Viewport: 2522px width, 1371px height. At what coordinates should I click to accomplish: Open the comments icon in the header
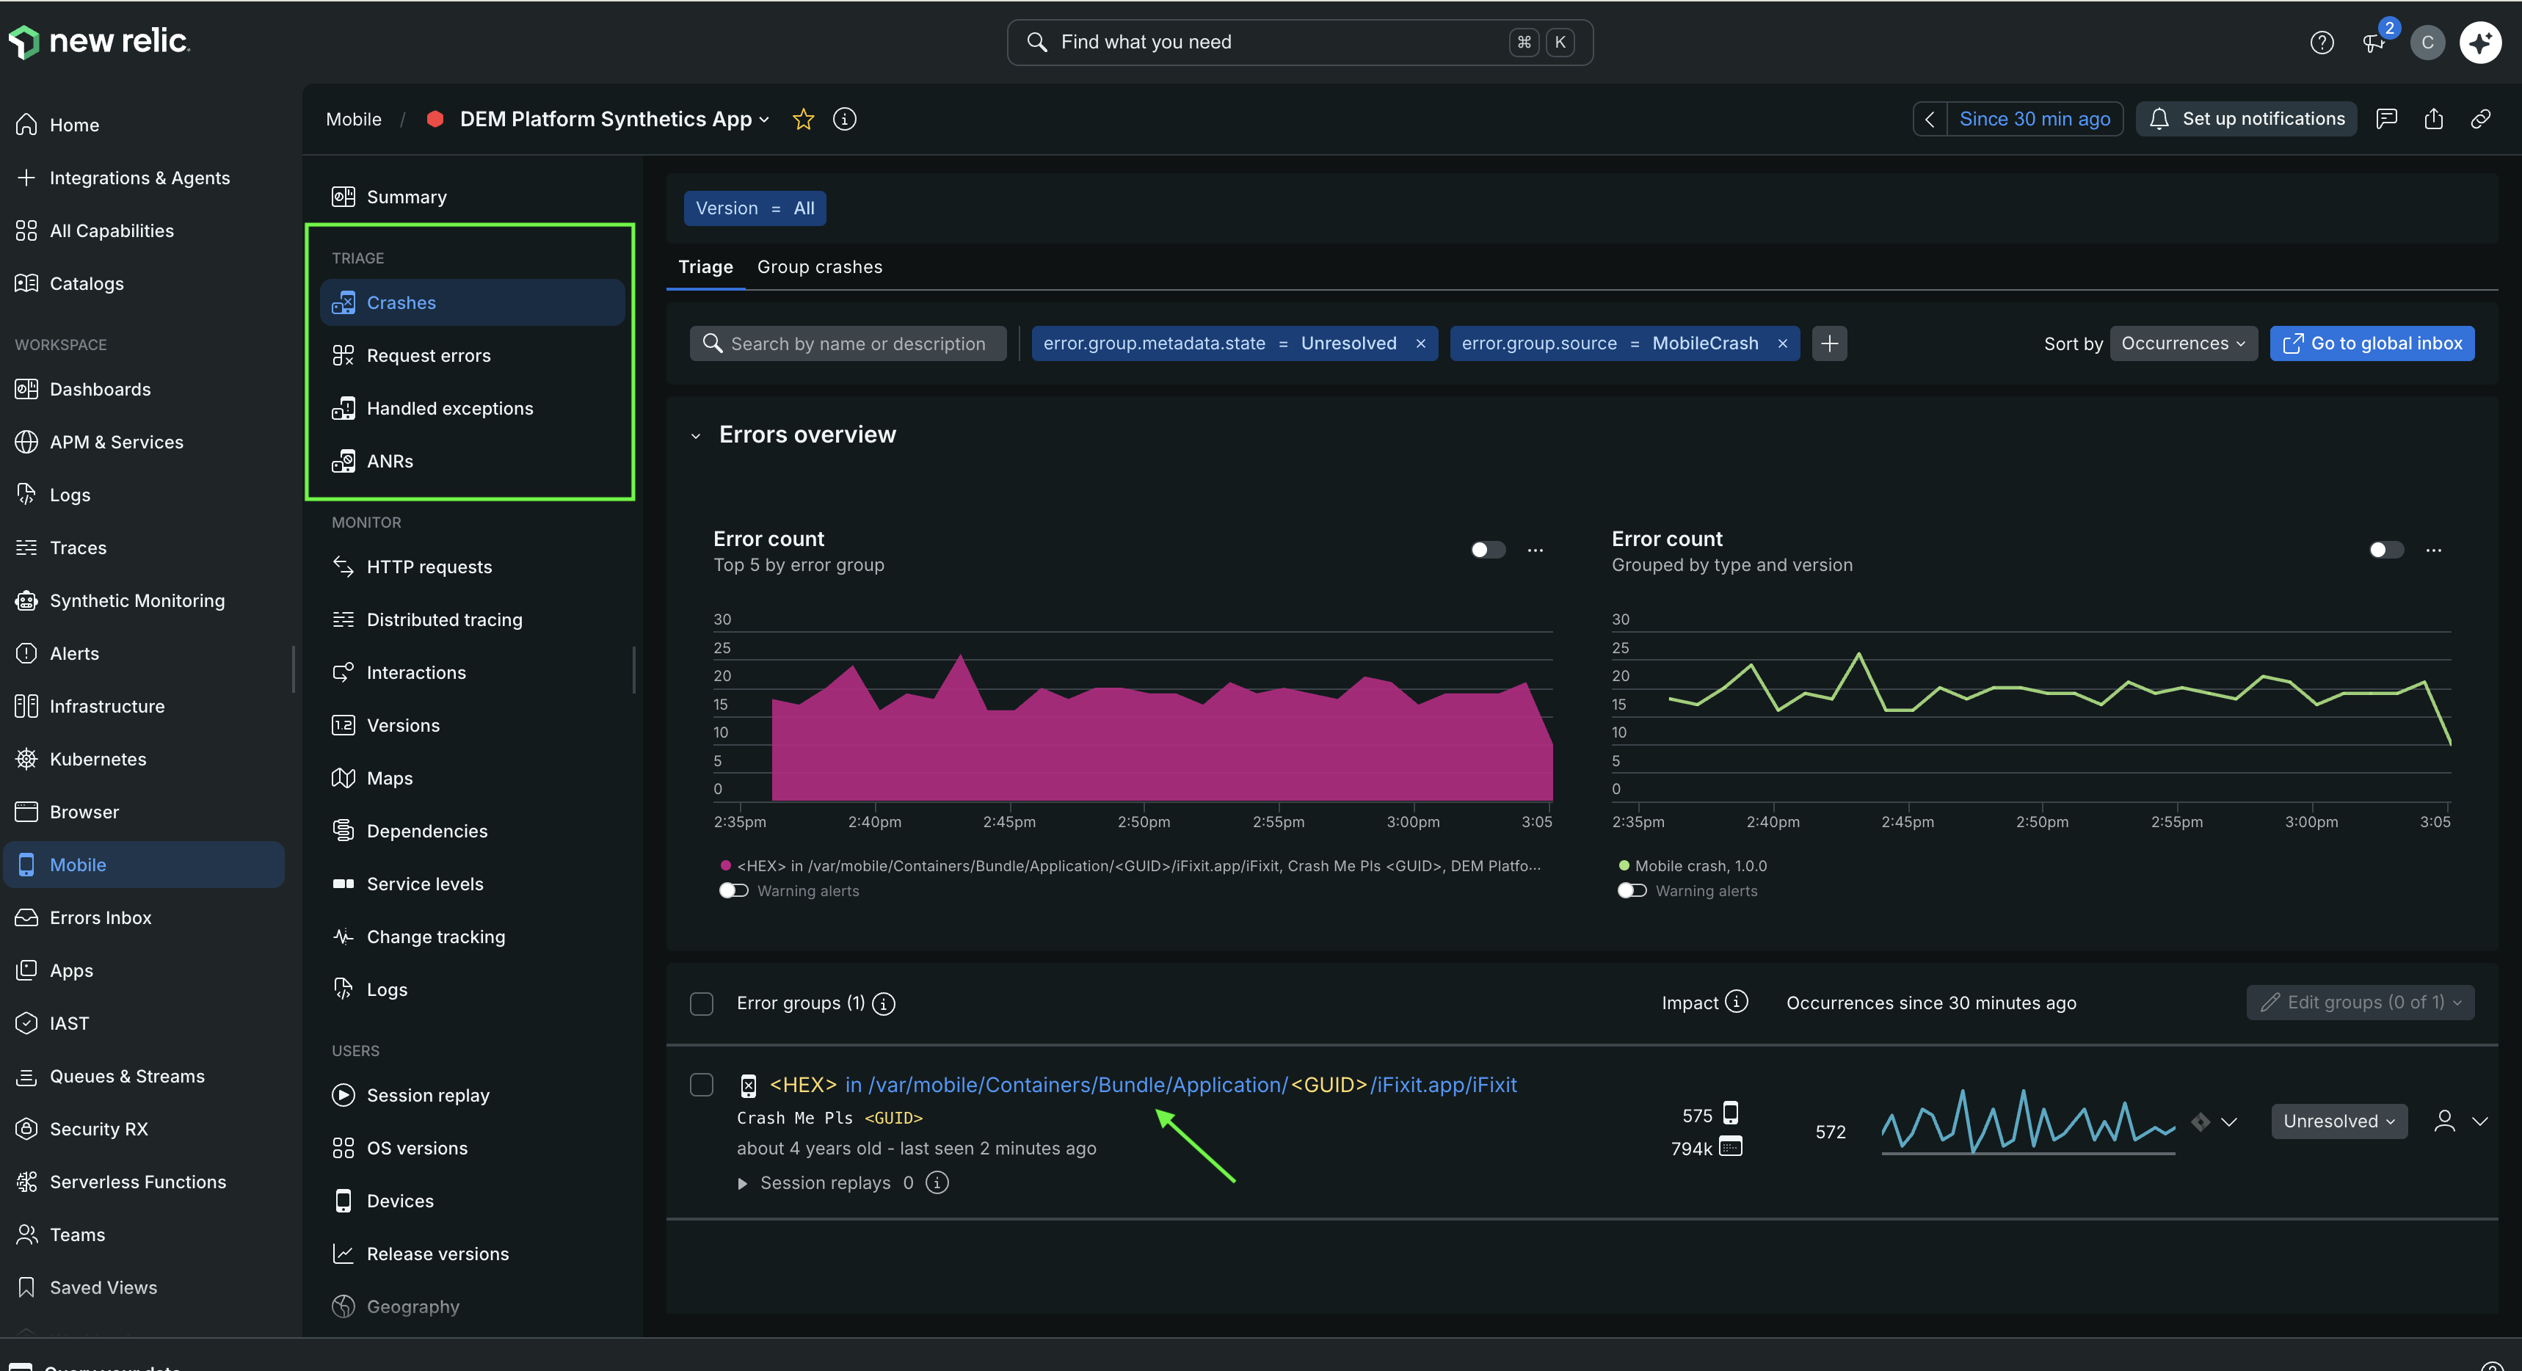click(2386, 118)
